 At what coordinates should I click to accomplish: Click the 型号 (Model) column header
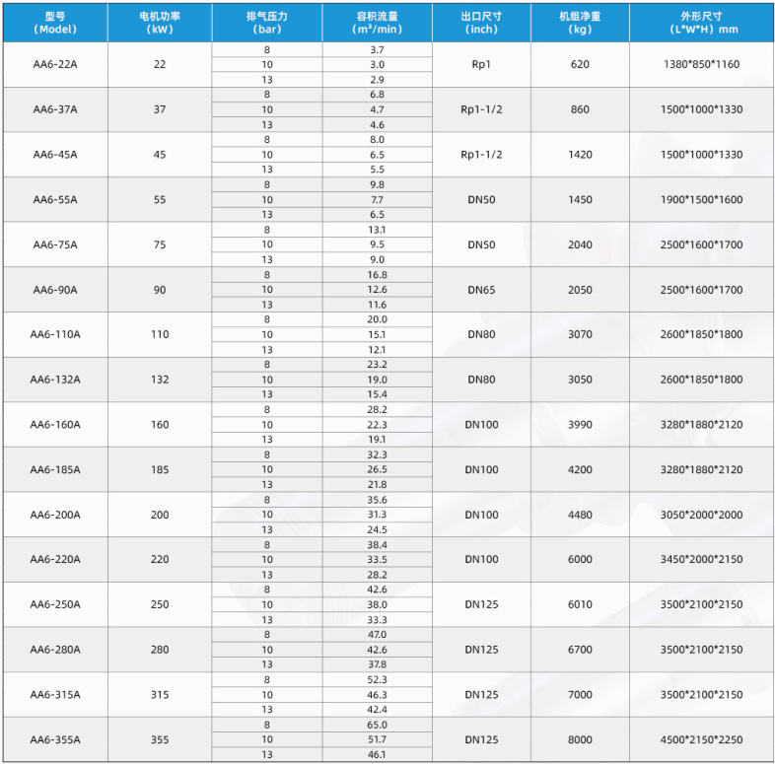55,23
